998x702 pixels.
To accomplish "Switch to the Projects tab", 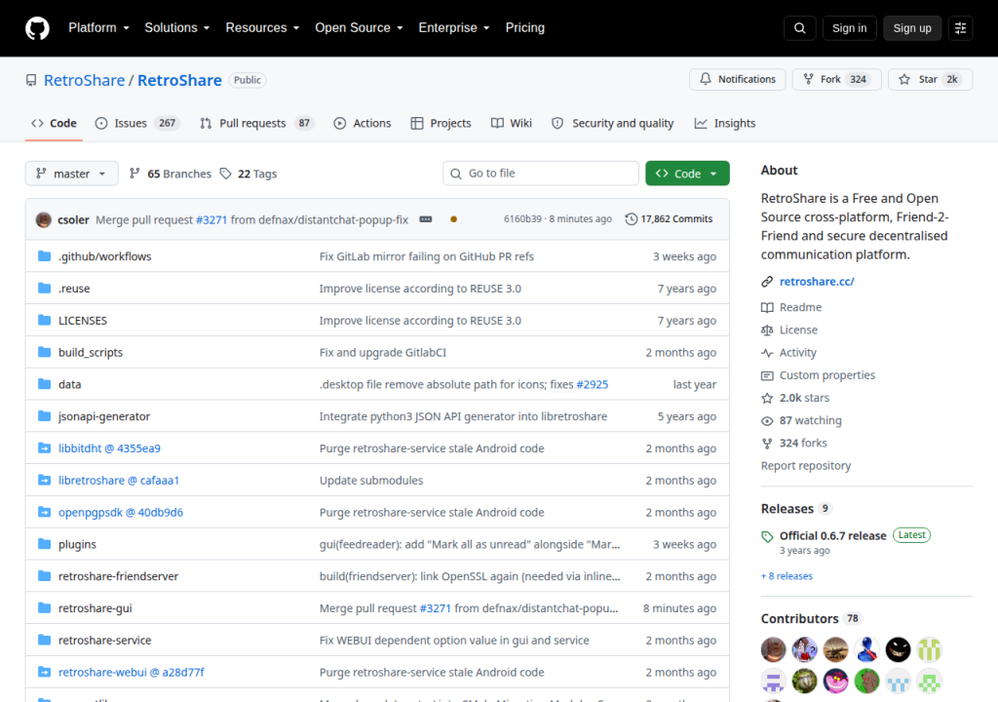I will tap(441, 124).
